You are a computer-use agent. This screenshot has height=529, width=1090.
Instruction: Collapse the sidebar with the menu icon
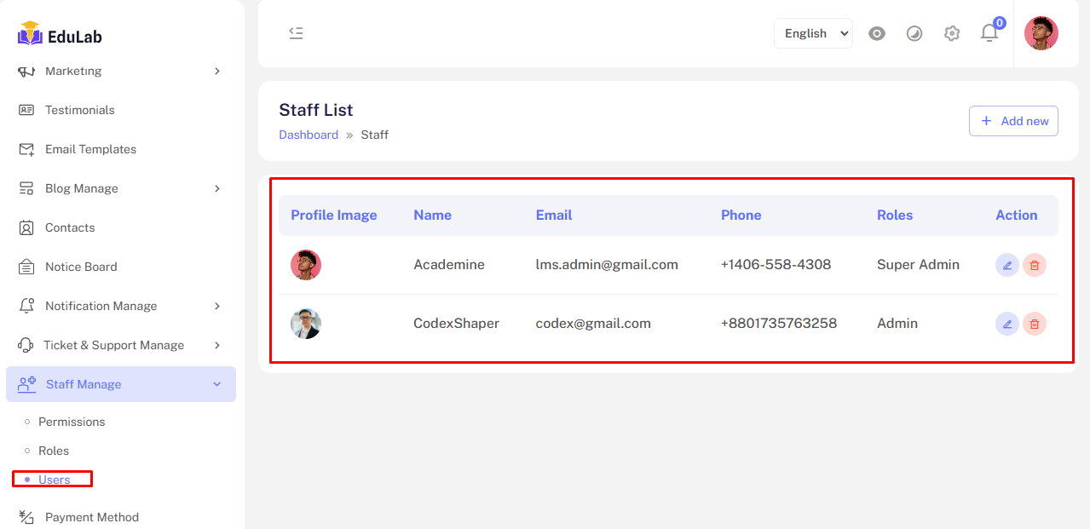pyautogui.click(x=296, y=33)
